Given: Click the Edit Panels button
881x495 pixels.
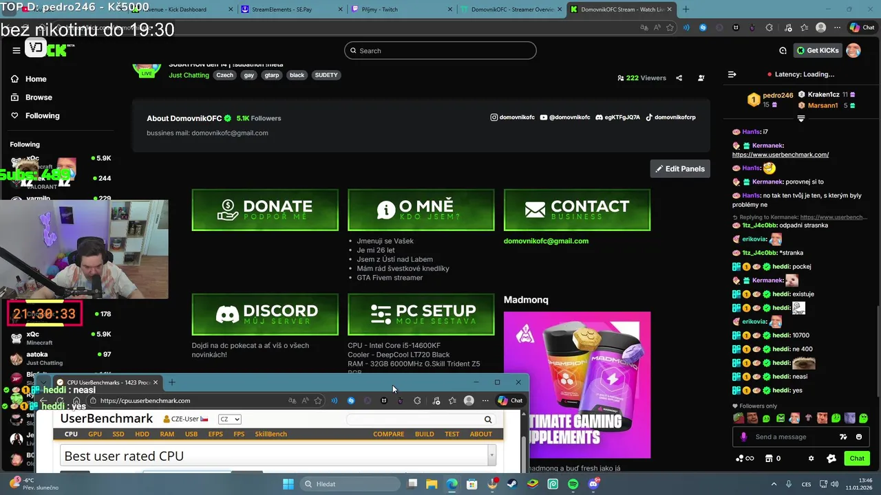Looking at the screenshot, I should pos(680,168).
